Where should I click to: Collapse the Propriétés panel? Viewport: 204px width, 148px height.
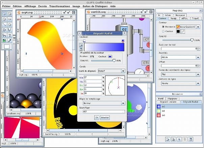[201, 11]
